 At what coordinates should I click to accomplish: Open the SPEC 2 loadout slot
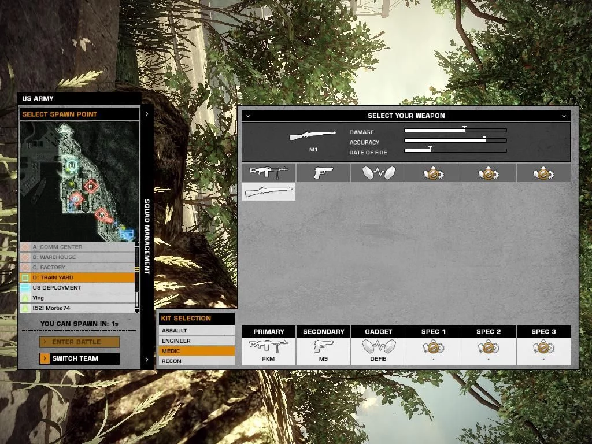coord(489,351)
